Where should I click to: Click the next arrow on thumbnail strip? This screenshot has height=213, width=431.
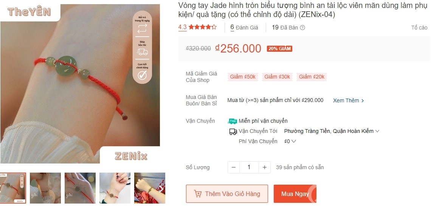coord(161,188)
